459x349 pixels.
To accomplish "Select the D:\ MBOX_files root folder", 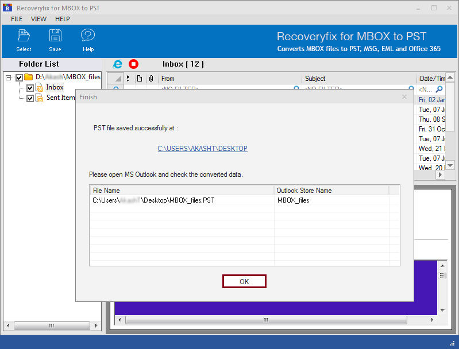I will point(68,77).
